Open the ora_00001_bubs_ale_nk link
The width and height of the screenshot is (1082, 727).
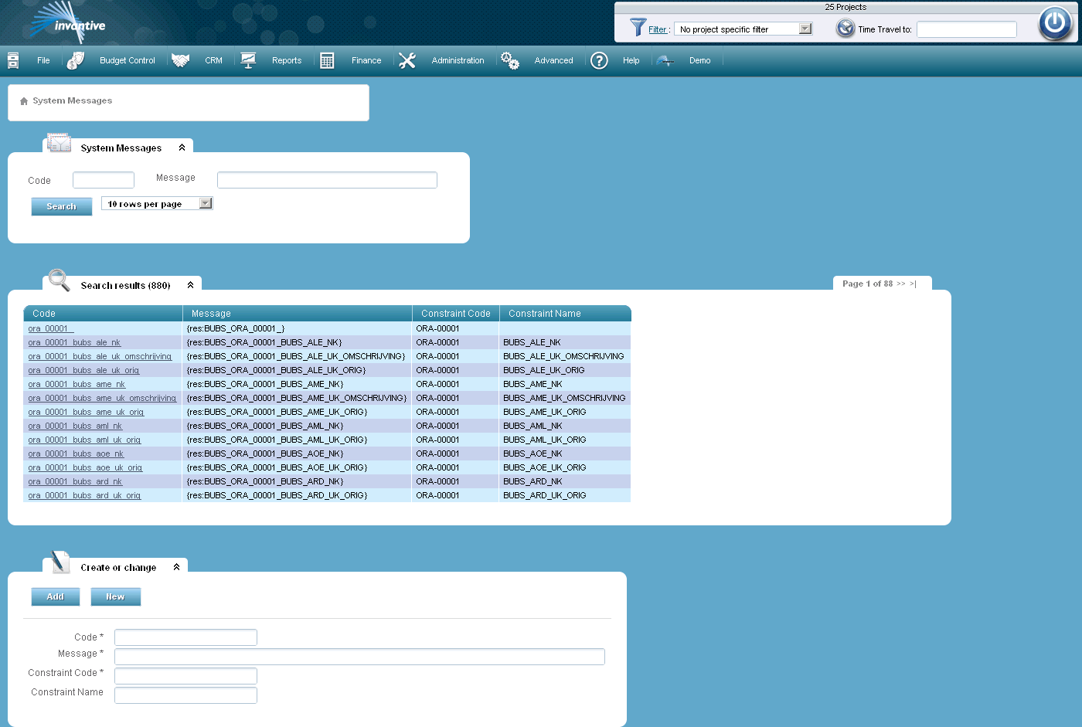pyautogui.click(x=74, y=342)
